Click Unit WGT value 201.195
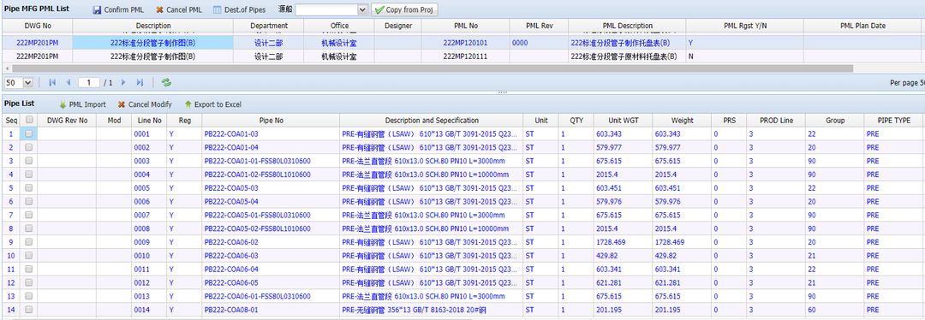 [x=609, y=310]
